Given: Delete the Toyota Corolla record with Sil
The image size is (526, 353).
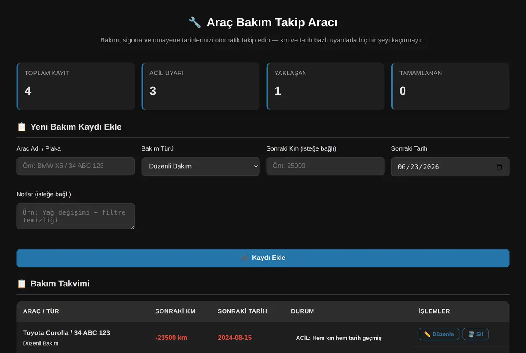Looking at the screenshot, I should [476, 334].
